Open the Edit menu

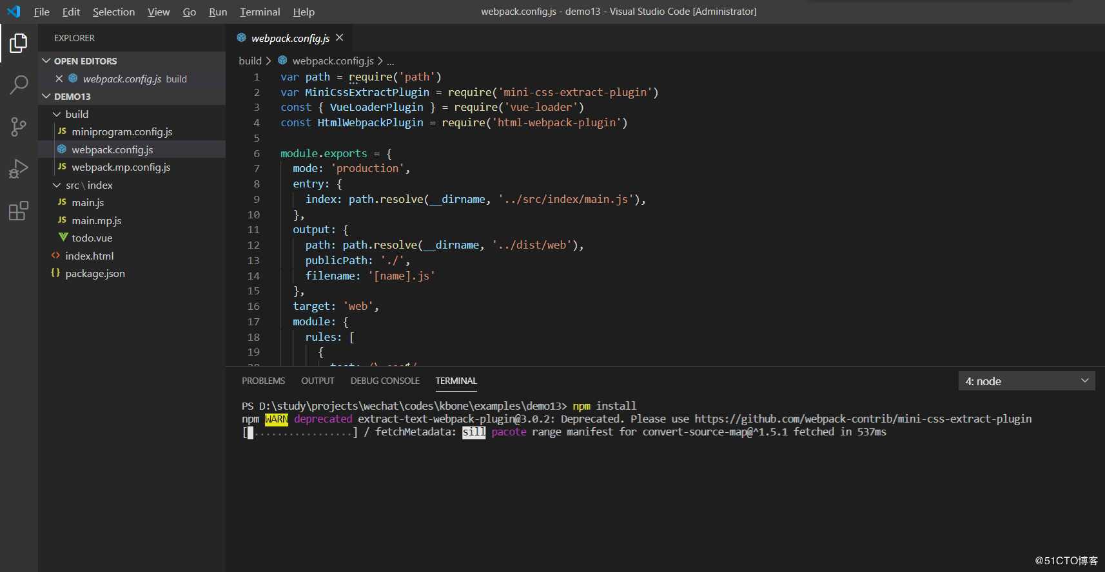[x=71, y=12]
